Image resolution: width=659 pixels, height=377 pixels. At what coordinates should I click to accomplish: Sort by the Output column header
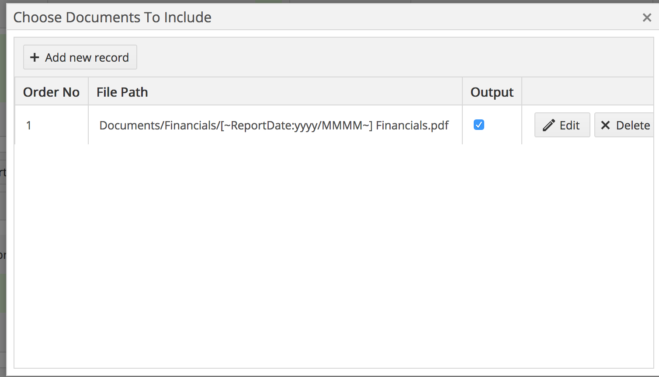click(492, 92)
